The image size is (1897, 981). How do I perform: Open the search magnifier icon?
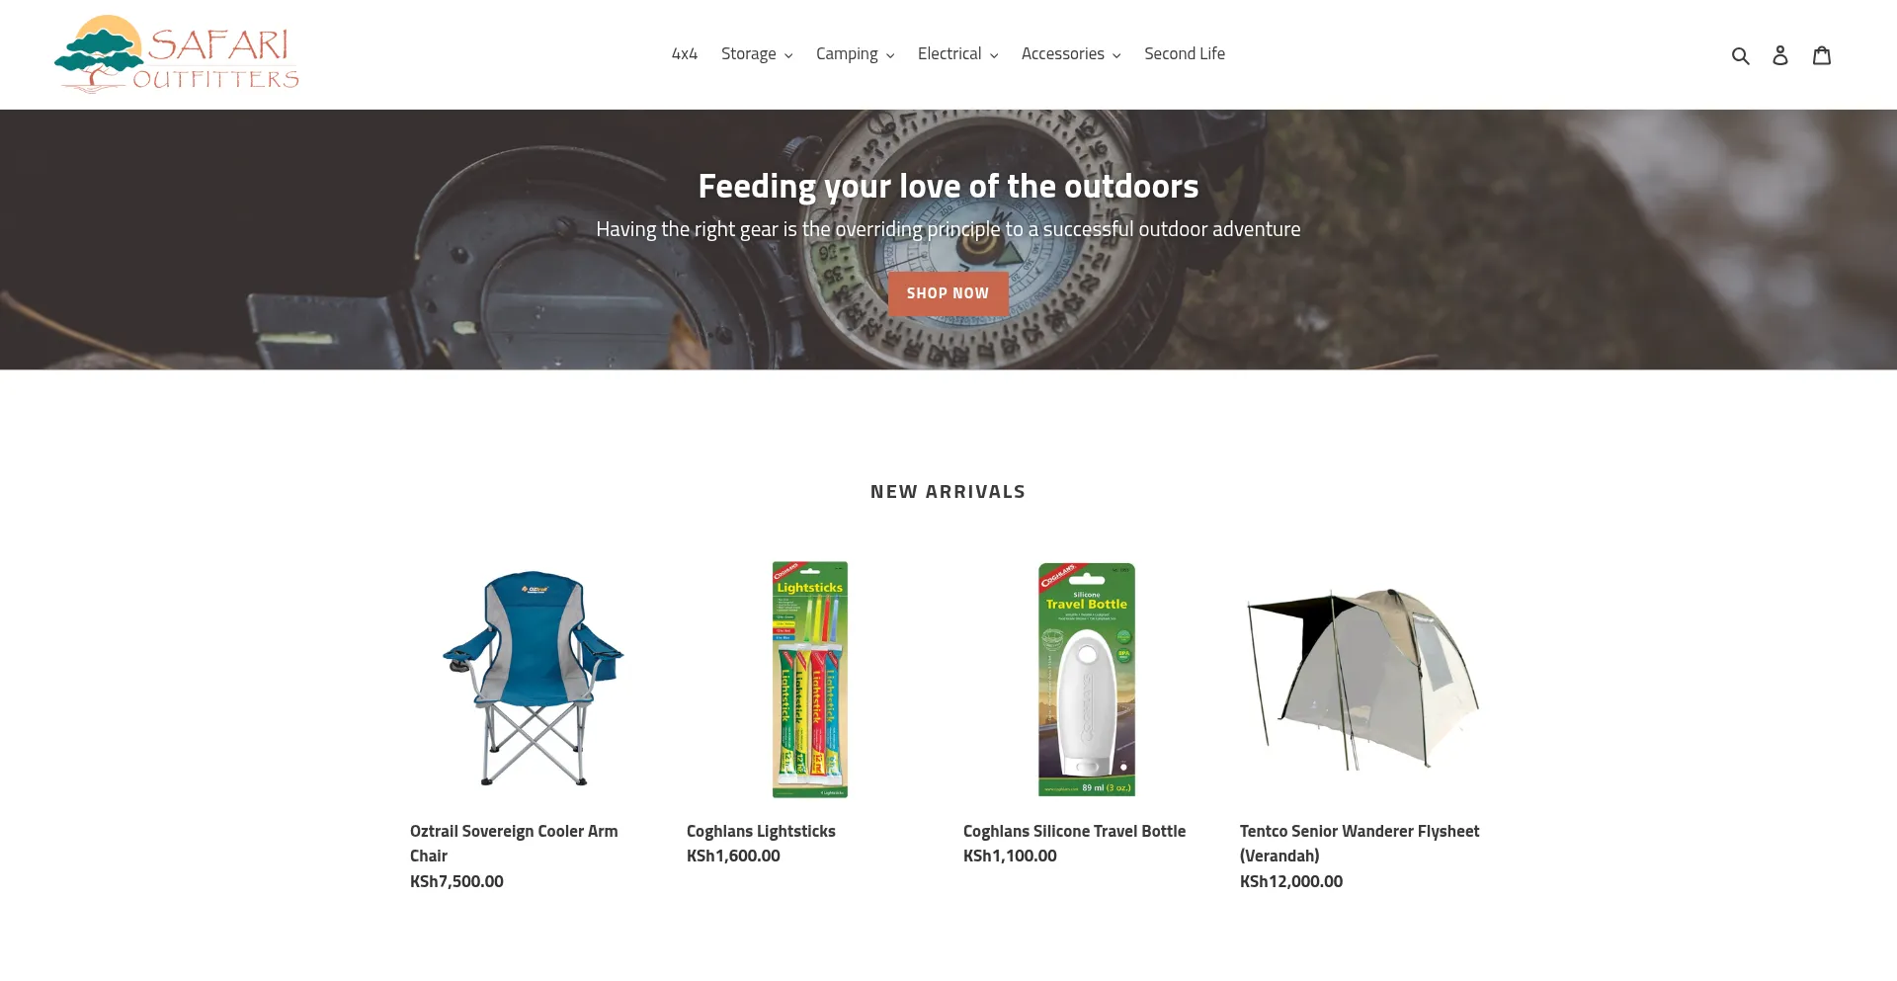(1741, 55)
